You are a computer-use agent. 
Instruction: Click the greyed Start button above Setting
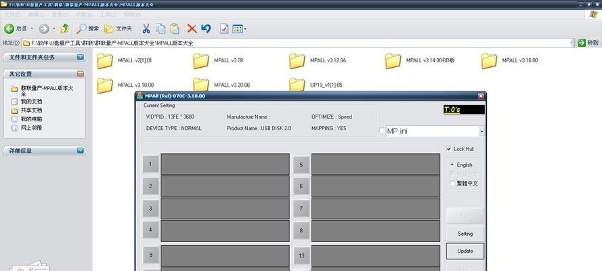pos(465,215)
